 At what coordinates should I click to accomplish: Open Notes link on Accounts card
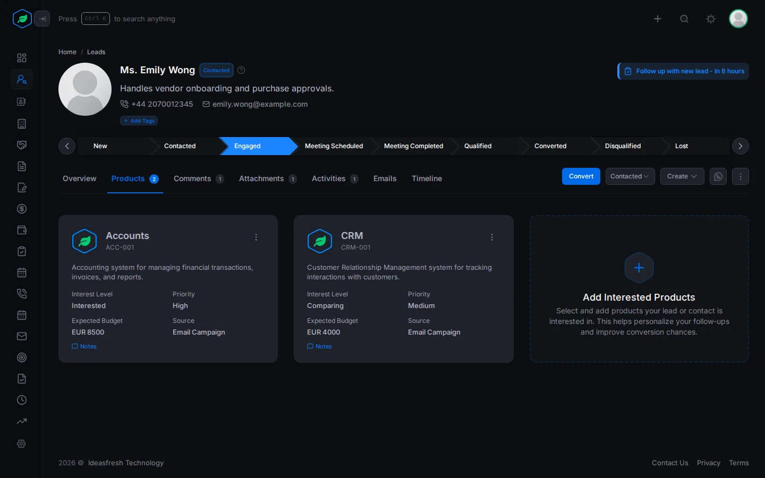point(84,346)
